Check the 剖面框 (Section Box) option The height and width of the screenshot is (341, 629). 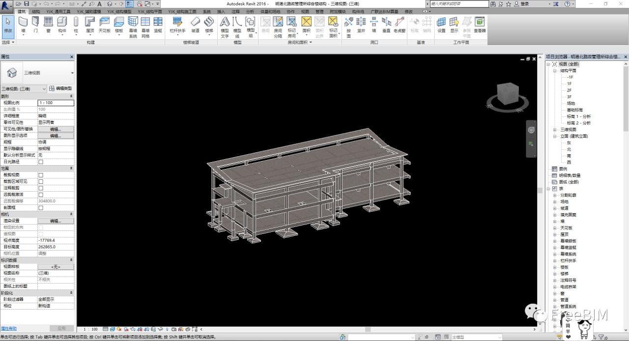(x=41, y=208)
